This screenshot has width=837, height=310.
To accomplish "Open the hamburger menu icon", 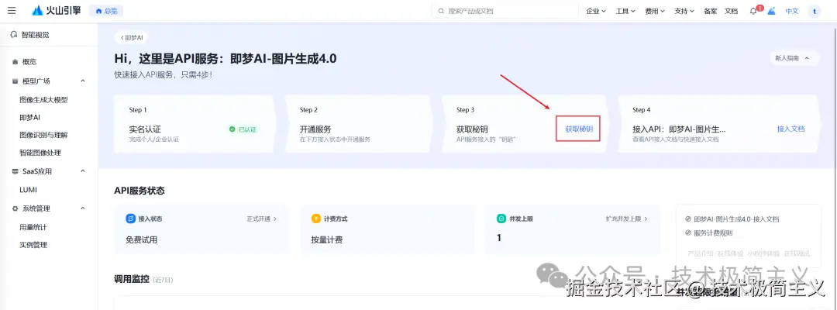I will (12, 11).
